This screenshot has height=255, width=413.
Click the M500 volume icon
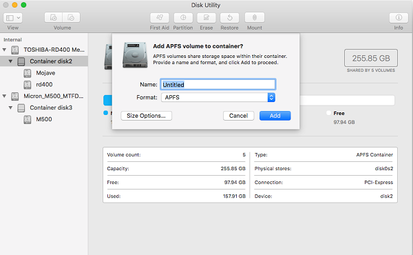[28, 119]
